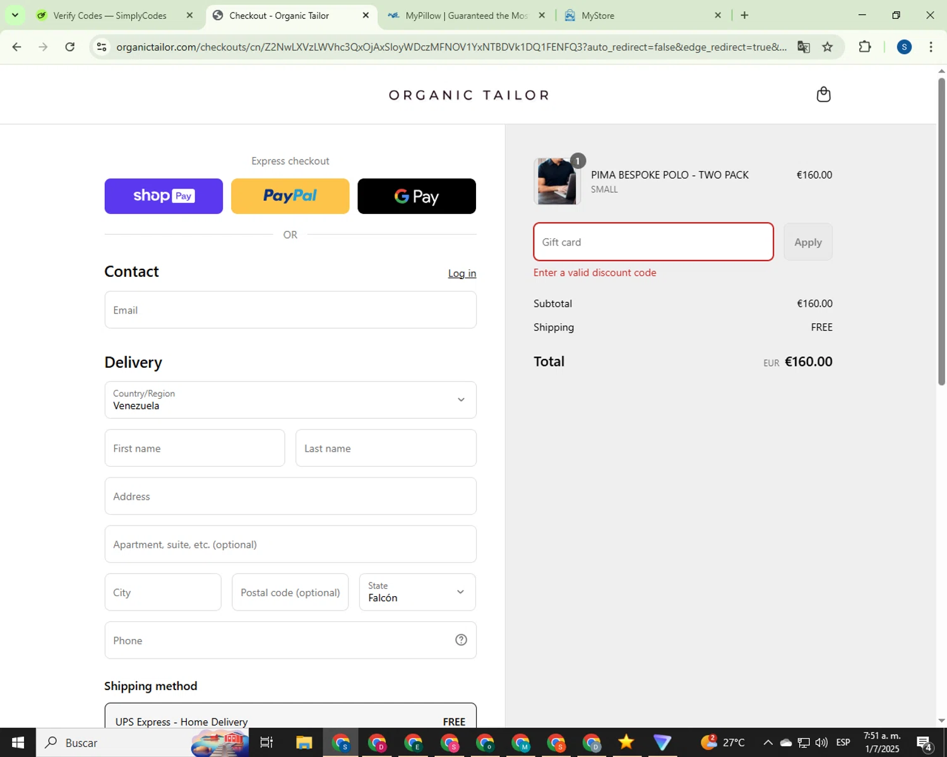The width and height of the screenshot is (947, 757).
Task: Switch to Verify Codes SimplyCodes tab
Action: click(x=110, y=15)
